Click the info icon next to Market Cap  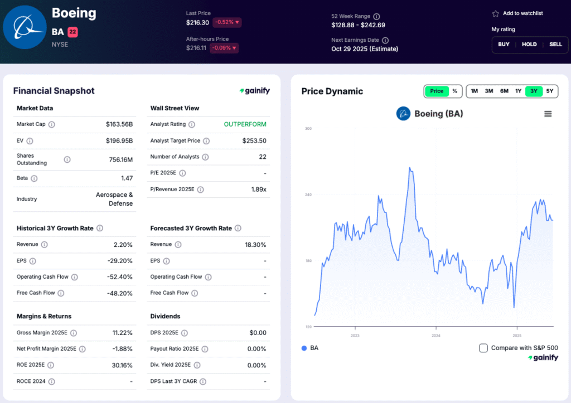[52, 124]
